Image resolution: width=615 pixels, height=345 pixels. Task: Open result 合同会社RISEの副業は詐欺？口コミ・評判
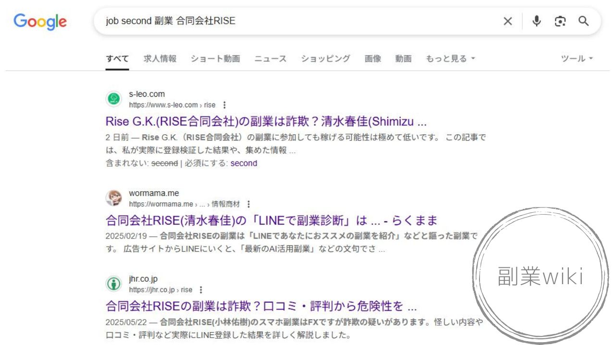click(x=261, y=306)
